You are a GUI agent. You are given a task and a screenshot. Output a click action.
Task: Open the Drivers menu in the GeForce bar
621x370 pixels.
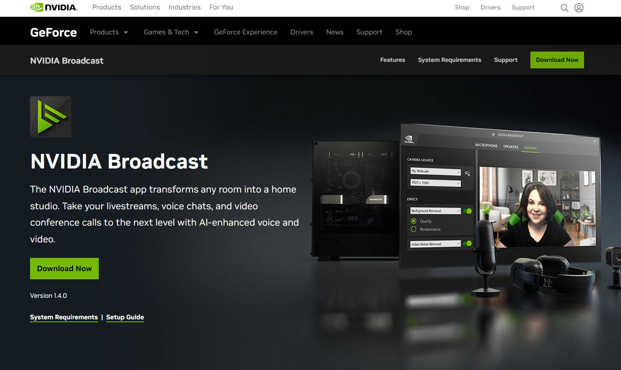[x=301, y=32]
